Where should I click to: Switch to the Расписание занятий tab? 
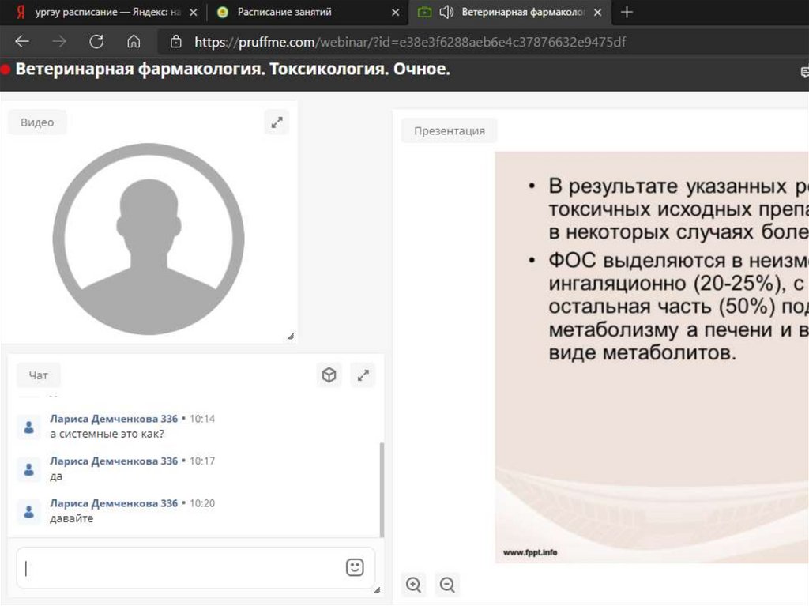[x=292, y=12]
